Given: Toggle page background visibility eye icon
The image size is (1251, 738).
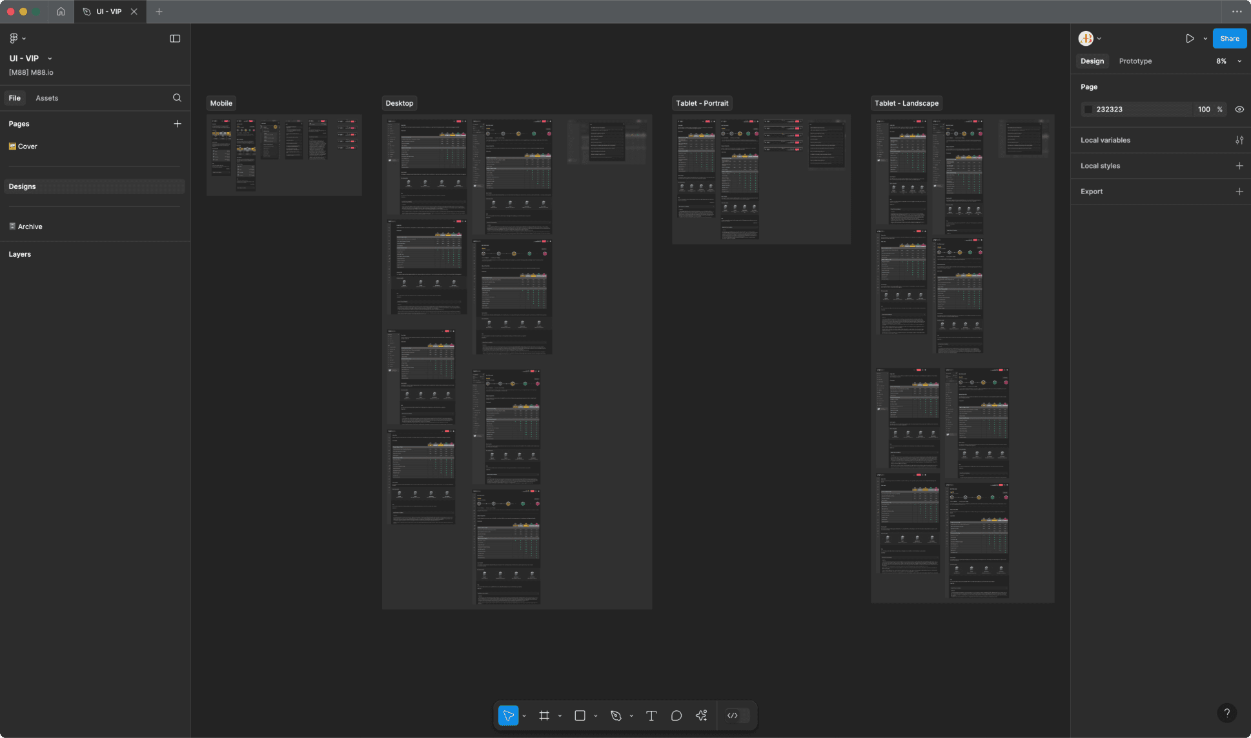Looking at the screenshot, I should coord(1239,109).
